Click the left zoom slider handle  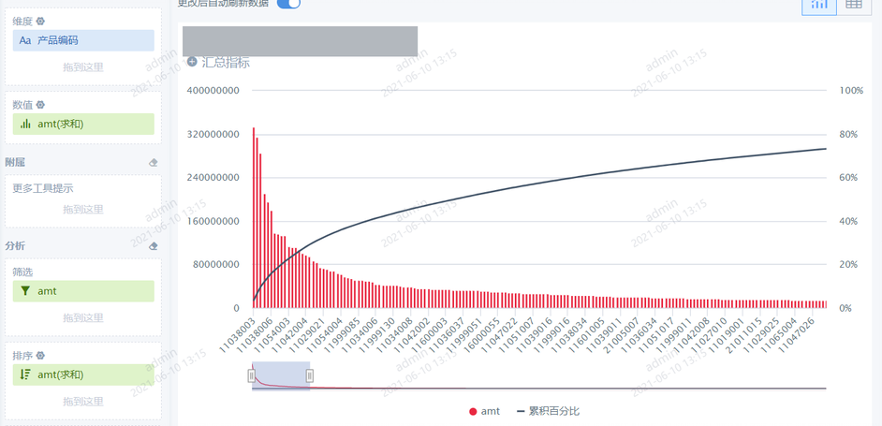coord(252,376)
